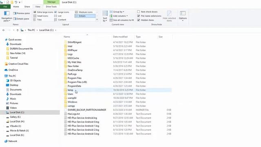The image size is (261, 147).
Task: Switch layout to Large icons
Action: click(62, 12)
